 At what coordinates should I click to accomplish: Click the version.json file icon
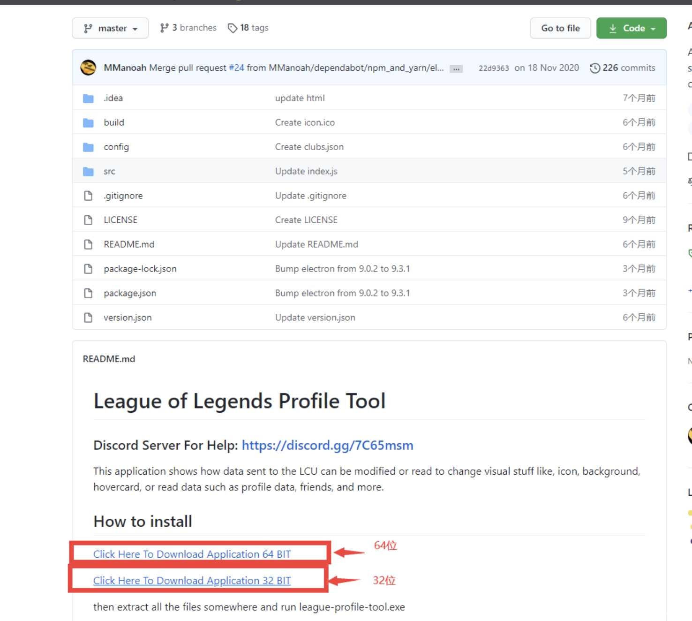[88, 318]
